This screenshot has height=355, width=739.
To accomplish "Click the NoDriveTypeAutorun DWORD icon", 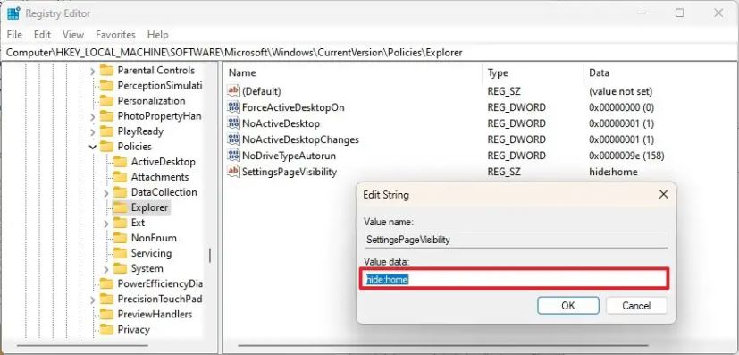I will pyautogui.click(x=233, y=156).
